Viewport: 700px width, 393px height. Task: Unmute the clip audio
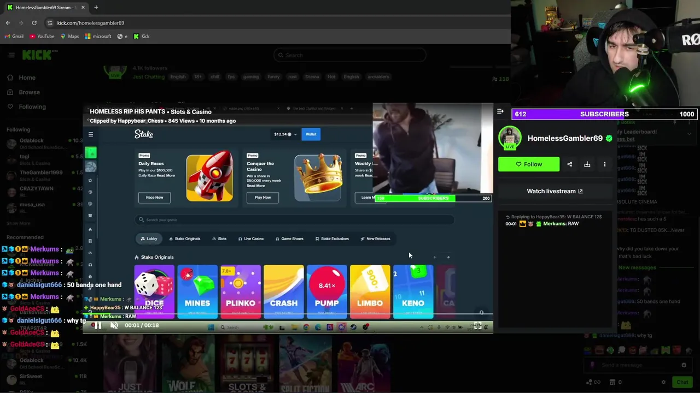(x=114, y=326)
